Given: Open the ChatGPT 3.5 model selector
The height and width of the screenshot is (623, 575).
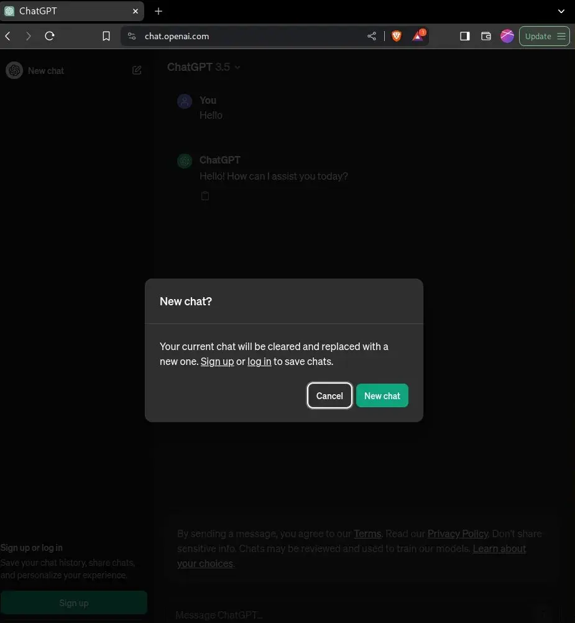Looking at the screenshot, I should [204, 67].
